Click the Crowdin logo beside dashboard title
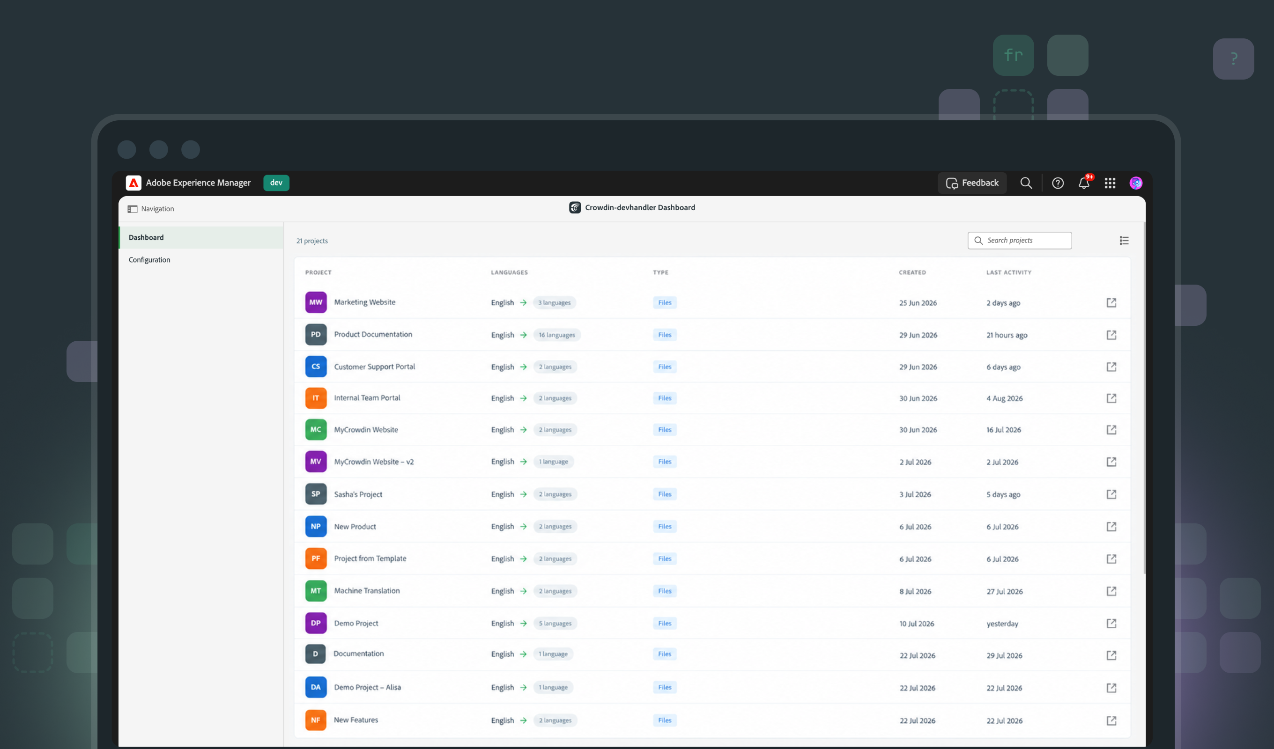This screenshot has height=749, width=1274. (x=575, y=207)
